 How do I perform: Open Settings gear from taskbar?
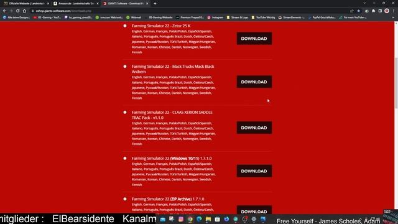(x=254, y=219)
